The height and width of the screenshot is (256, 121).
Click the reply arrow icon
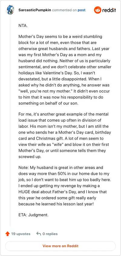(39, 234)
